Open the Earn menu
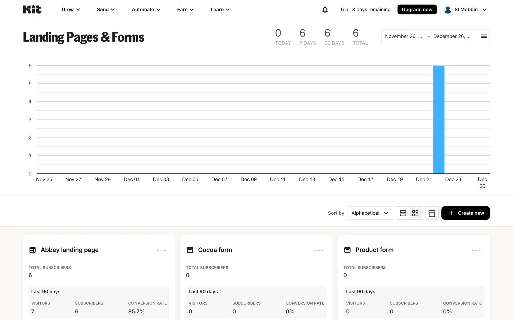The height and width of the screenshot is (320, 513). click(x=185, y=10)
